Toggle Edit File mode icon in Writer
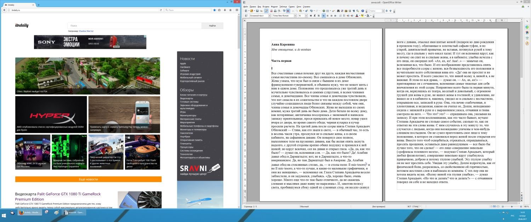 click(266, 11)
